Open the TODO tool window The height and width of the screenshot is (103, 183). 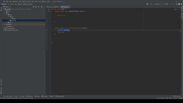22,96
